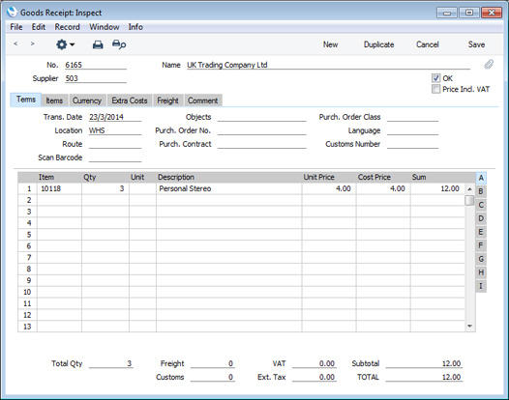
Task: Click the Purch. Order No. field
Action: point(261,130)
